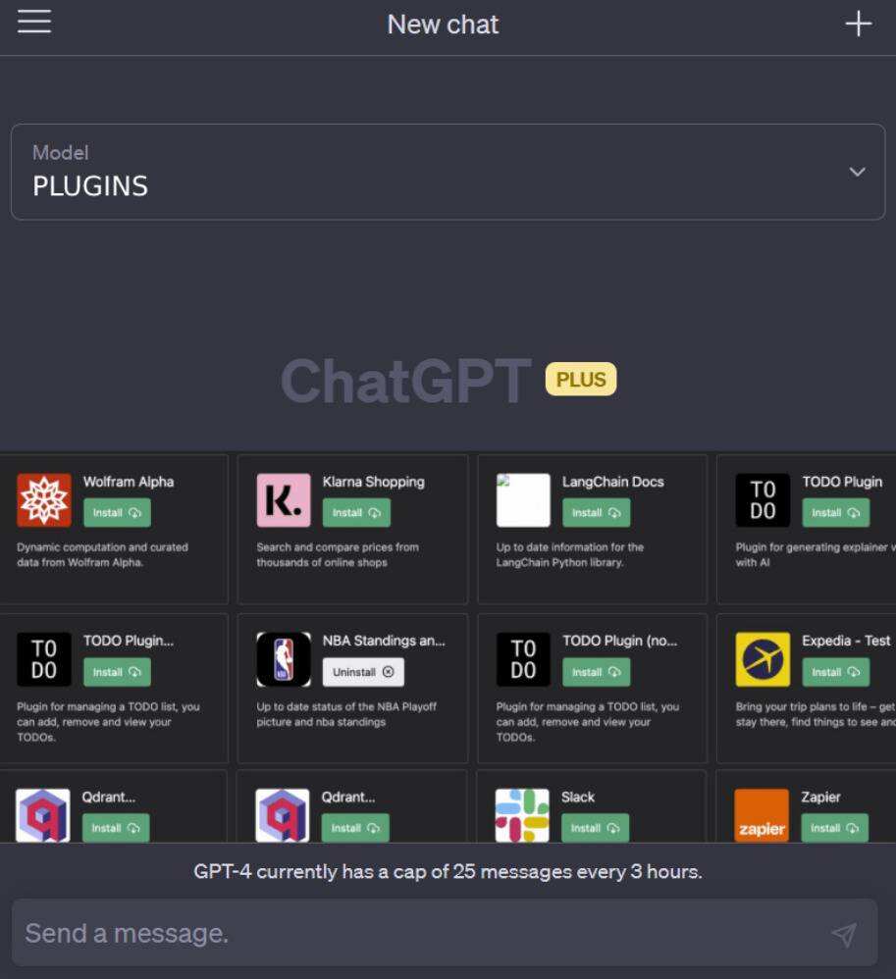Viewport: 896px width, 979px height.
Task: Start a new chat with plus icon
Action: pos(859,24)
